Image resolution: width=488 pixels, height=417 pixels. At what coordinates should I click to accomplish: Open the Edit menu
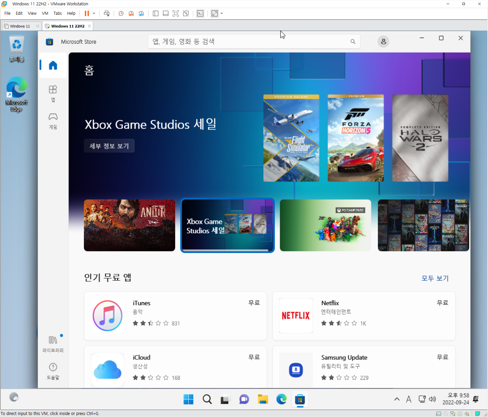click(19, 13)
